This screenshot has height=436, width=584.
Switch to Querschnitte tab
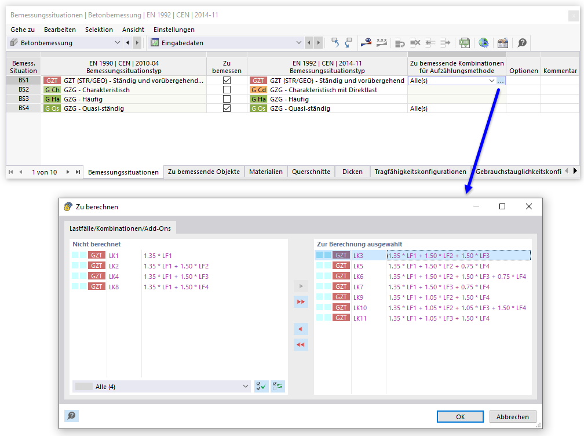click(311, 172)
